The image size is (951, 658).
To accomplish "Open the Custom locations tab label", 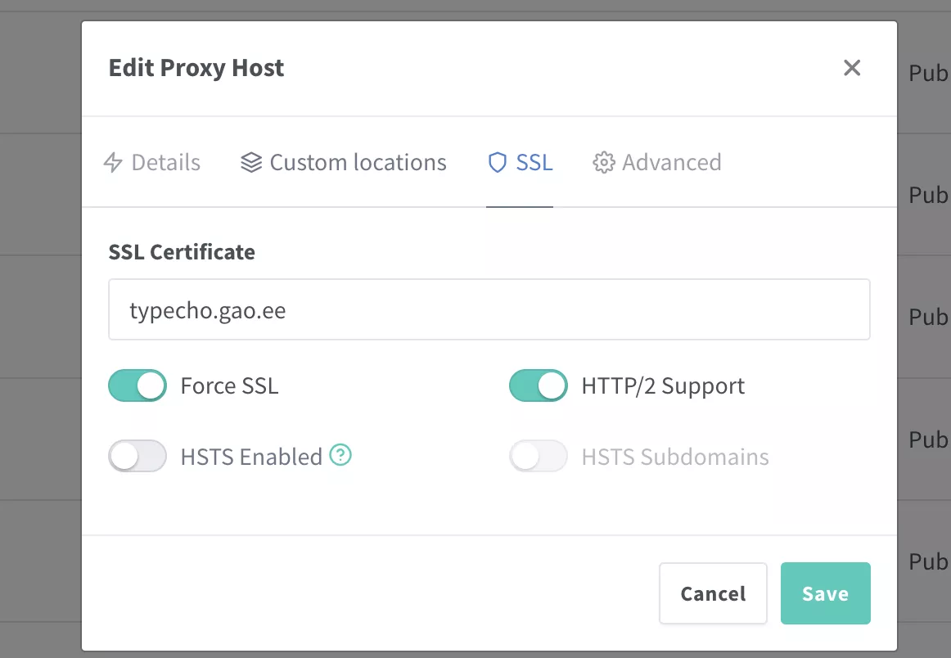I will 358,163.
